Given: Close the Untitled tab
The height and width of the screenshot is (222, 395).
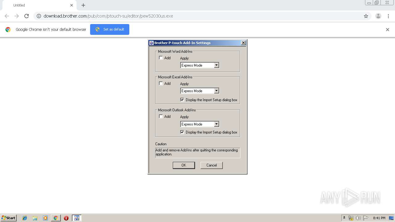Looking at the screenshot, I should (x=72, y=5).
